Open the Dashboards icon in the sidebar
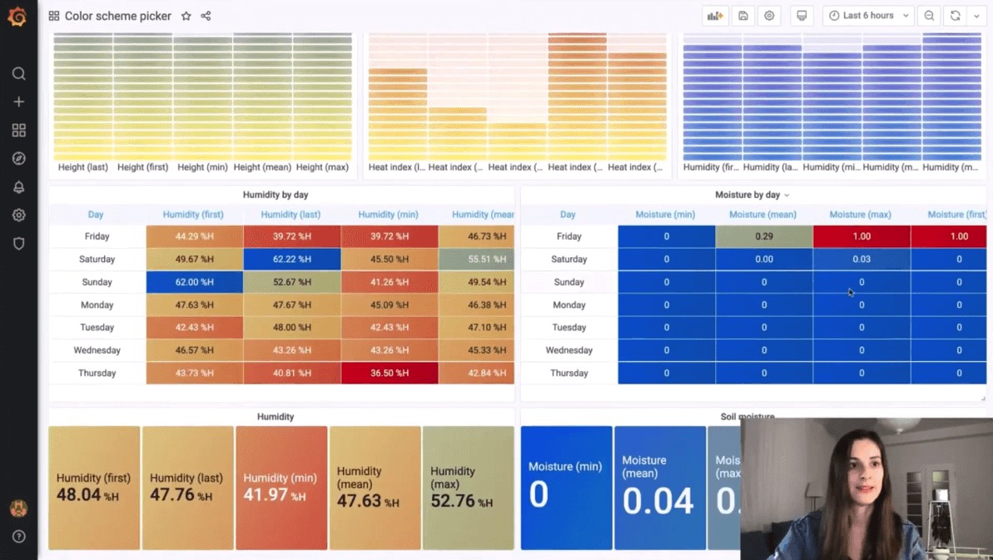This screenshot has width=993, height=560. point(18,130)
